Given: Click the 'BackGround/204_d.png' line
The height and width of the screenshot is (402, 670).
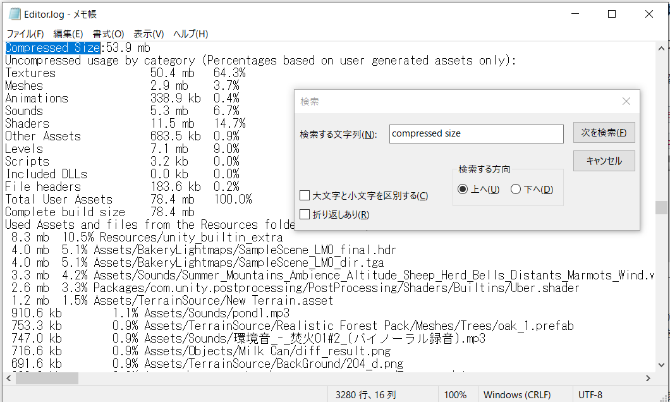Looking at the screenshot, I should (x=207, y=364).
